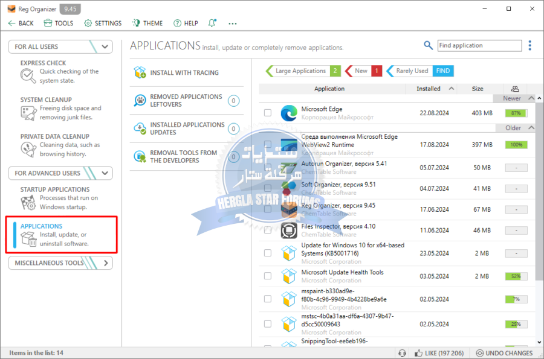The height and width of the screenshot is (359, 544).
Task: Click the headset support icon in status bar
Action: [402, 353]
